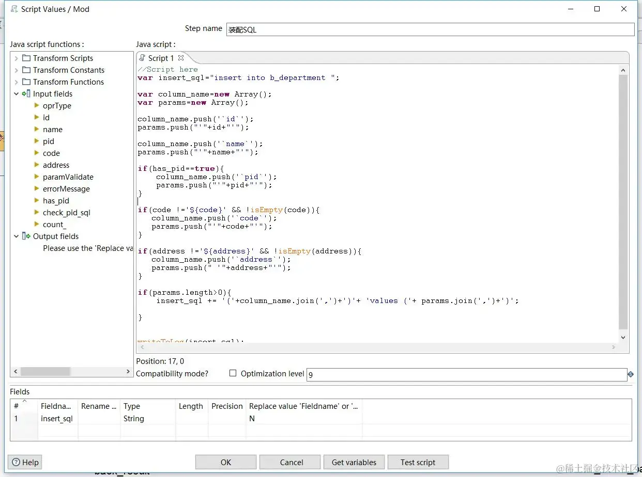
Task: Close the Script 1 tab with X
Action: pos(181,58)
